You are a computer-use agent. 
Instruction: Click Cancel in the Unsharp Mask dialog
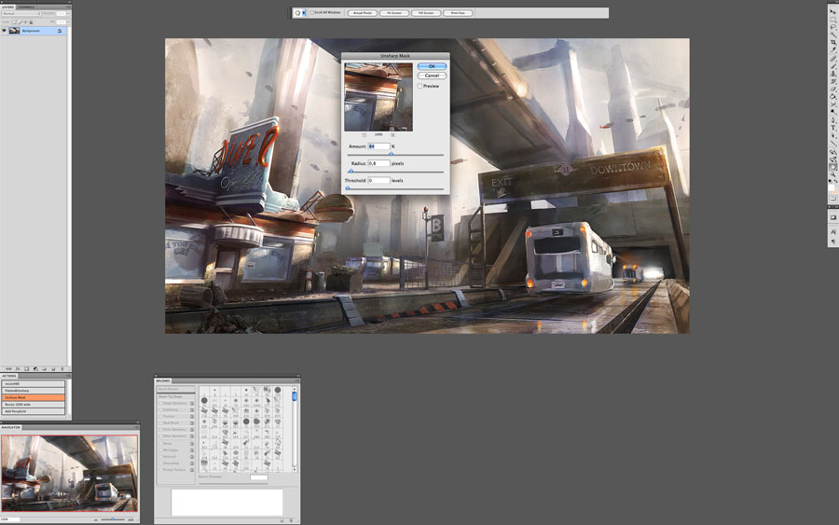432,76
